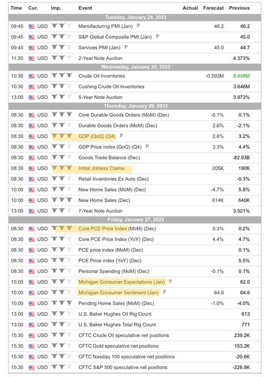The image size is (268, 377).
Task: Click the bull importance icons for Crude Oil Inventories
Action: coord(62,76)
